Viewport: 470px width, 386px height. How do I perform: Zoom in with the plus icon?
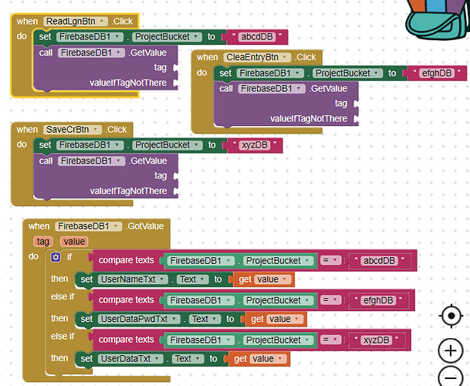click(451, 350)
